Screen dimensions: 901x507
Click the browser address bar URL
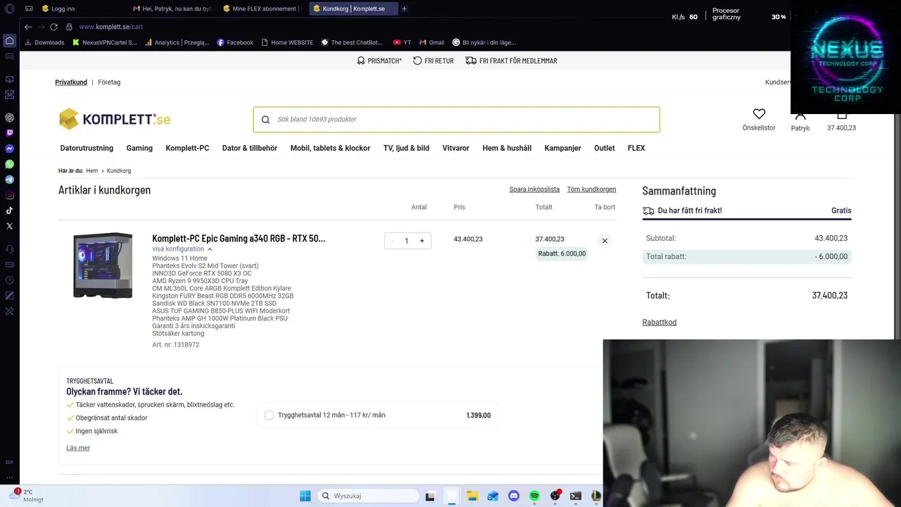[x=111, y=27]
